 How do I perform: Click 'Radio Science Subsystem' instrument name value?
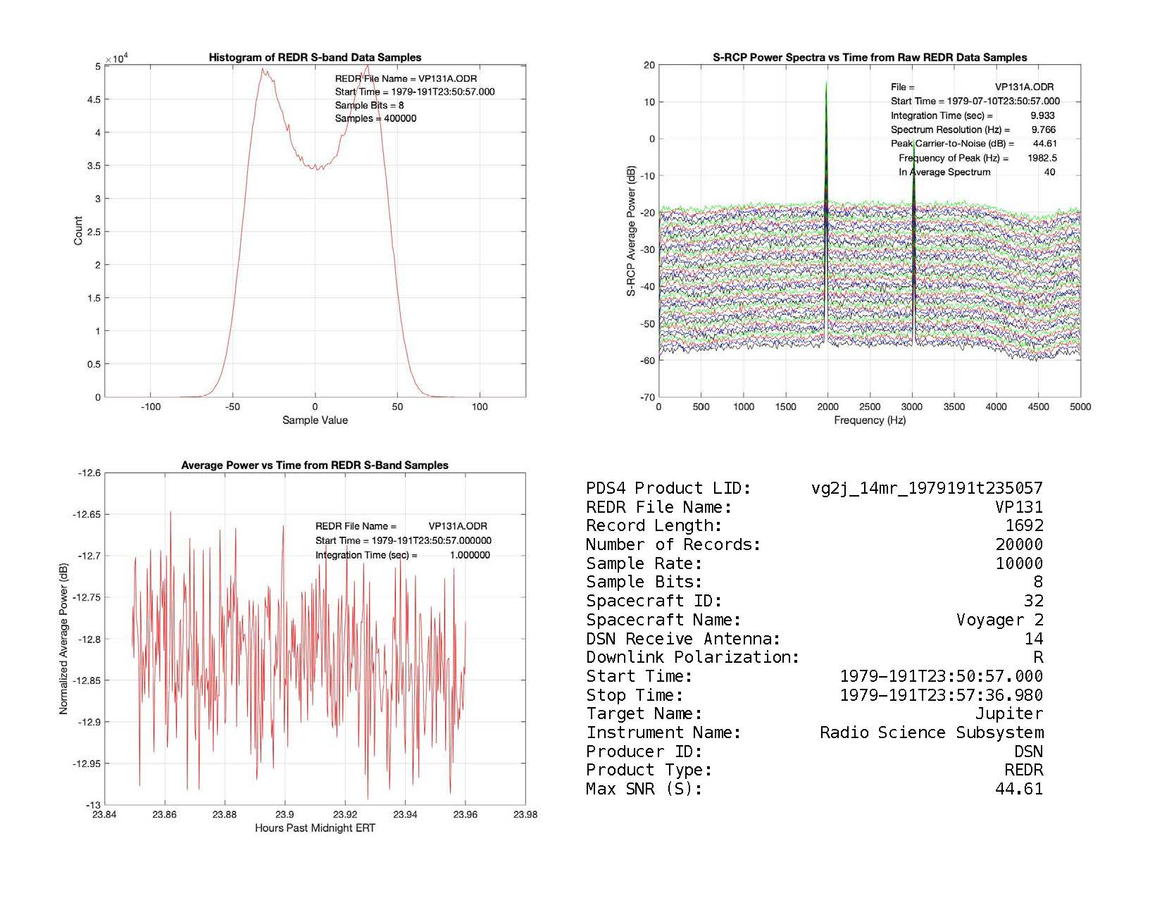click(x=931, y=732)
